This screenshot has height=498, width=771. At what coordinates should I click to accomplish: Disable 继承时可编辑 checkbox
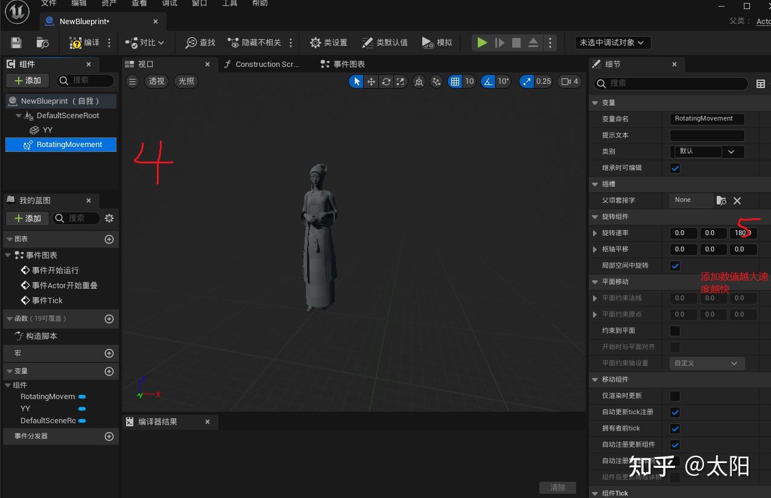674,168
